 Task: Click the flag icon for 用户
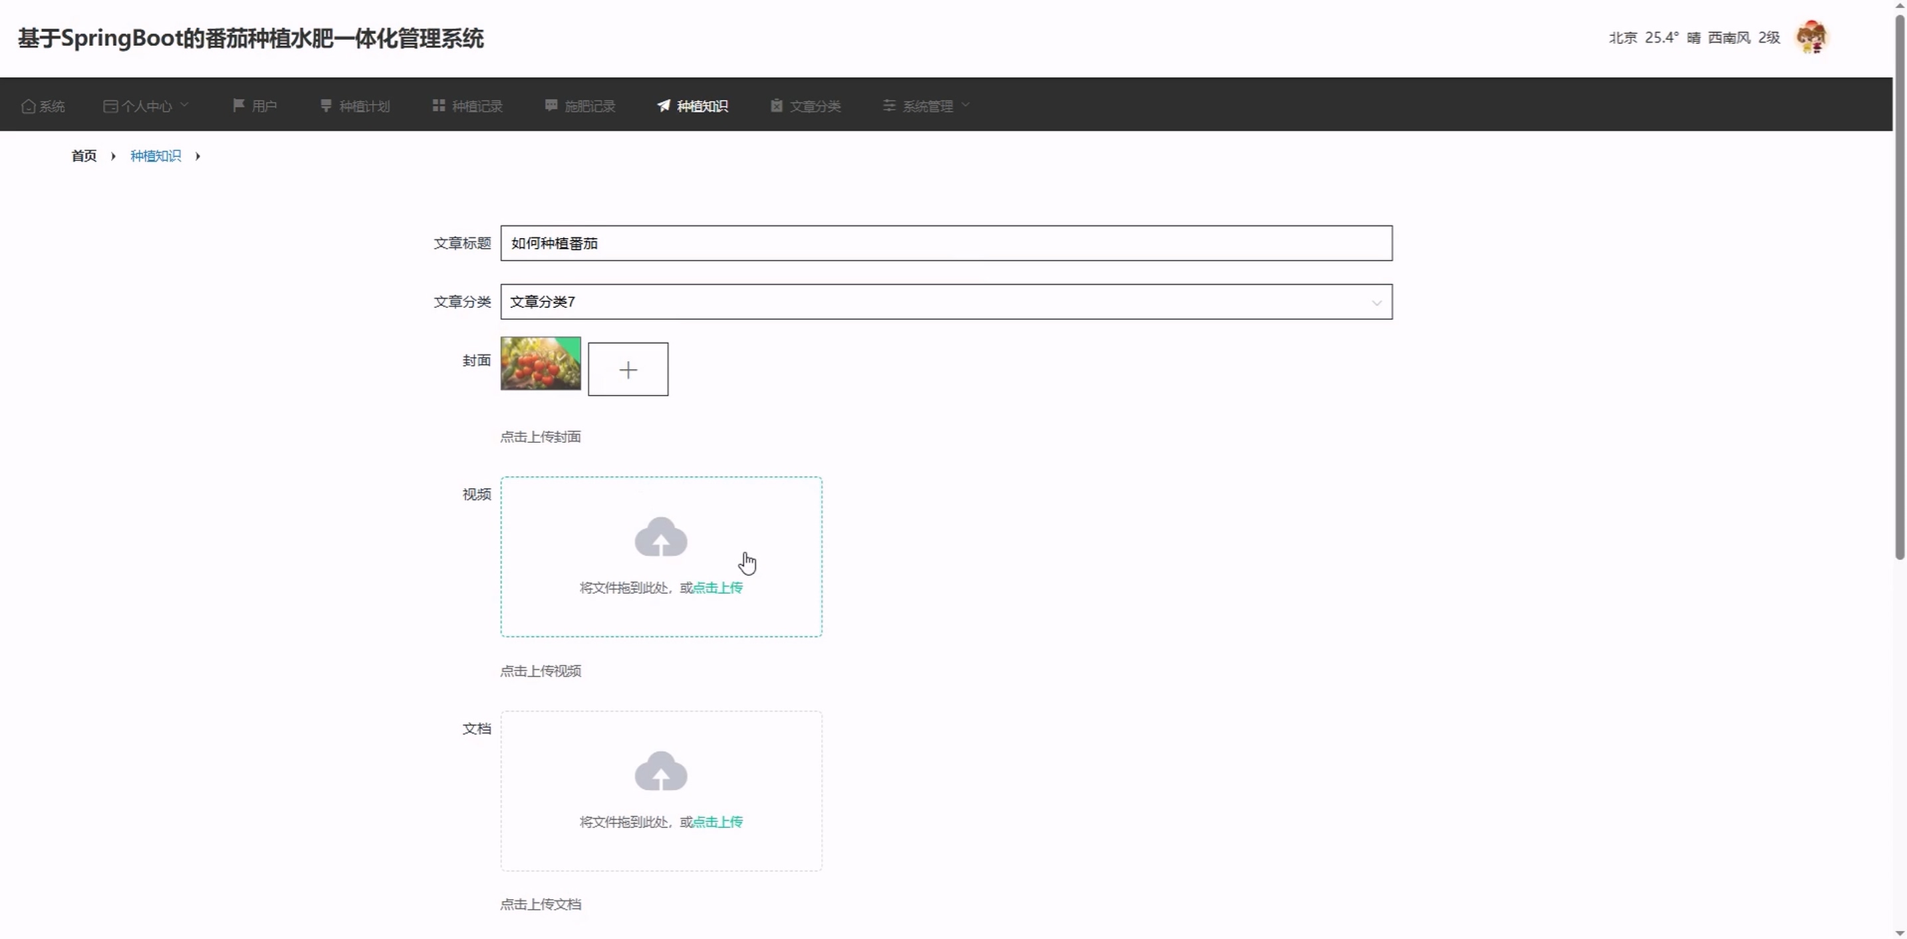pyautogui.click(x=238, y=105)
